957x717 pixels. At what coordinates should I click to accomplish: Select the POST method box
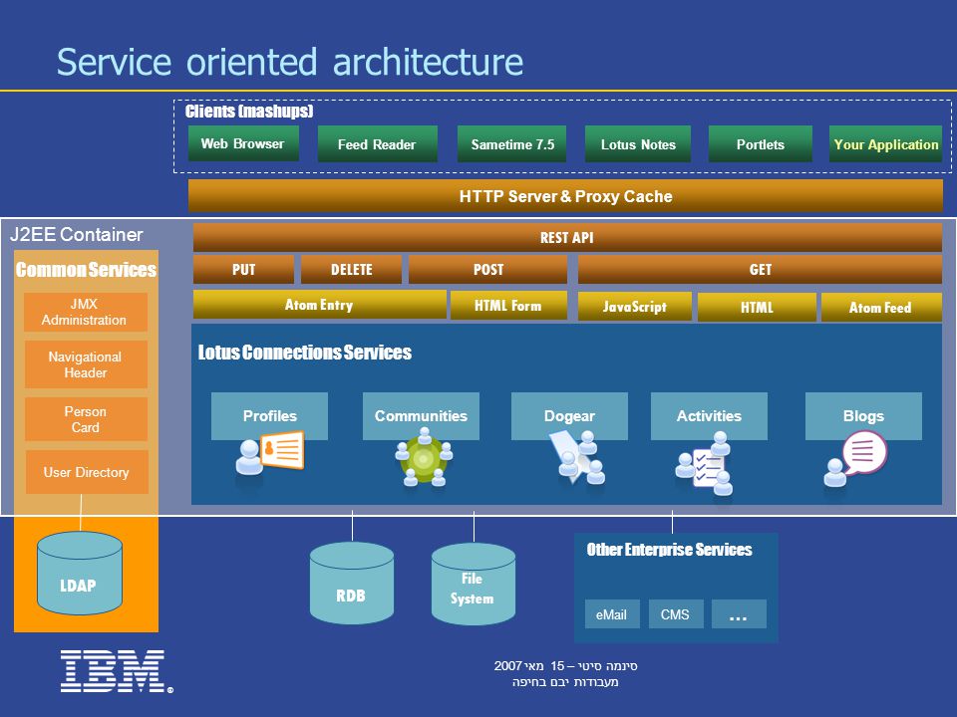coord(488,270)
